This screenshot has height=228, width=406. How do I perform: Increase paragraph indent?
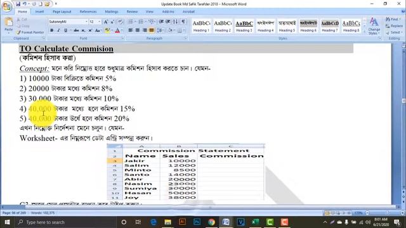(167, 22)
